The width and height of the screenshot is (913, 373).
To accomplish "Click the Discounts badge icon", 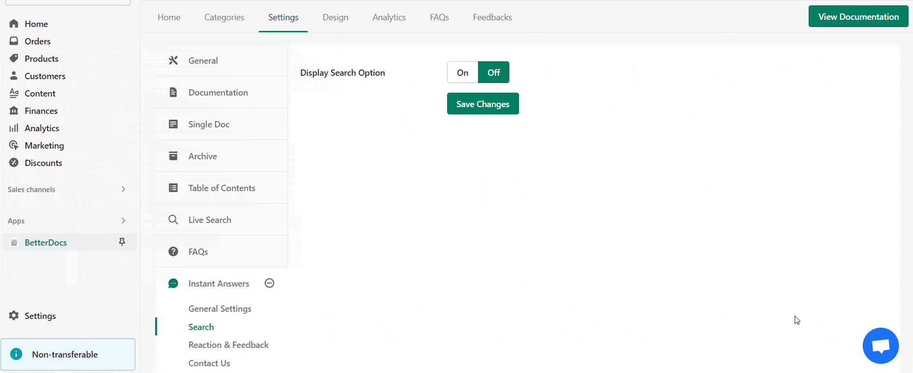I will pyautogui.click(x=14, y=163).
